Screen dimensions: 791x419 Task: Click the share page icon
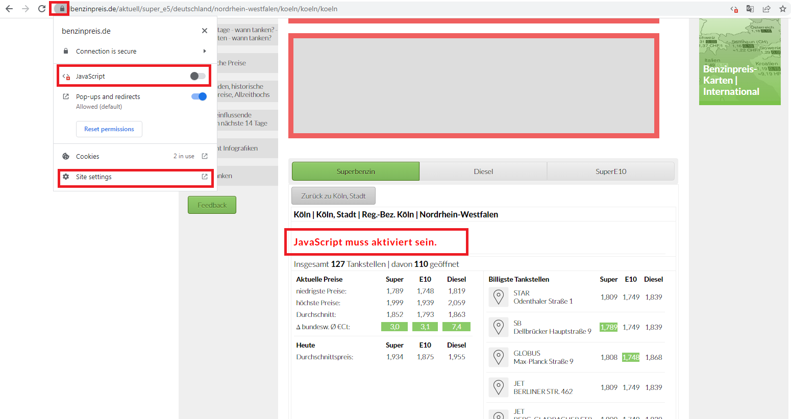click(x=767, y=9)
